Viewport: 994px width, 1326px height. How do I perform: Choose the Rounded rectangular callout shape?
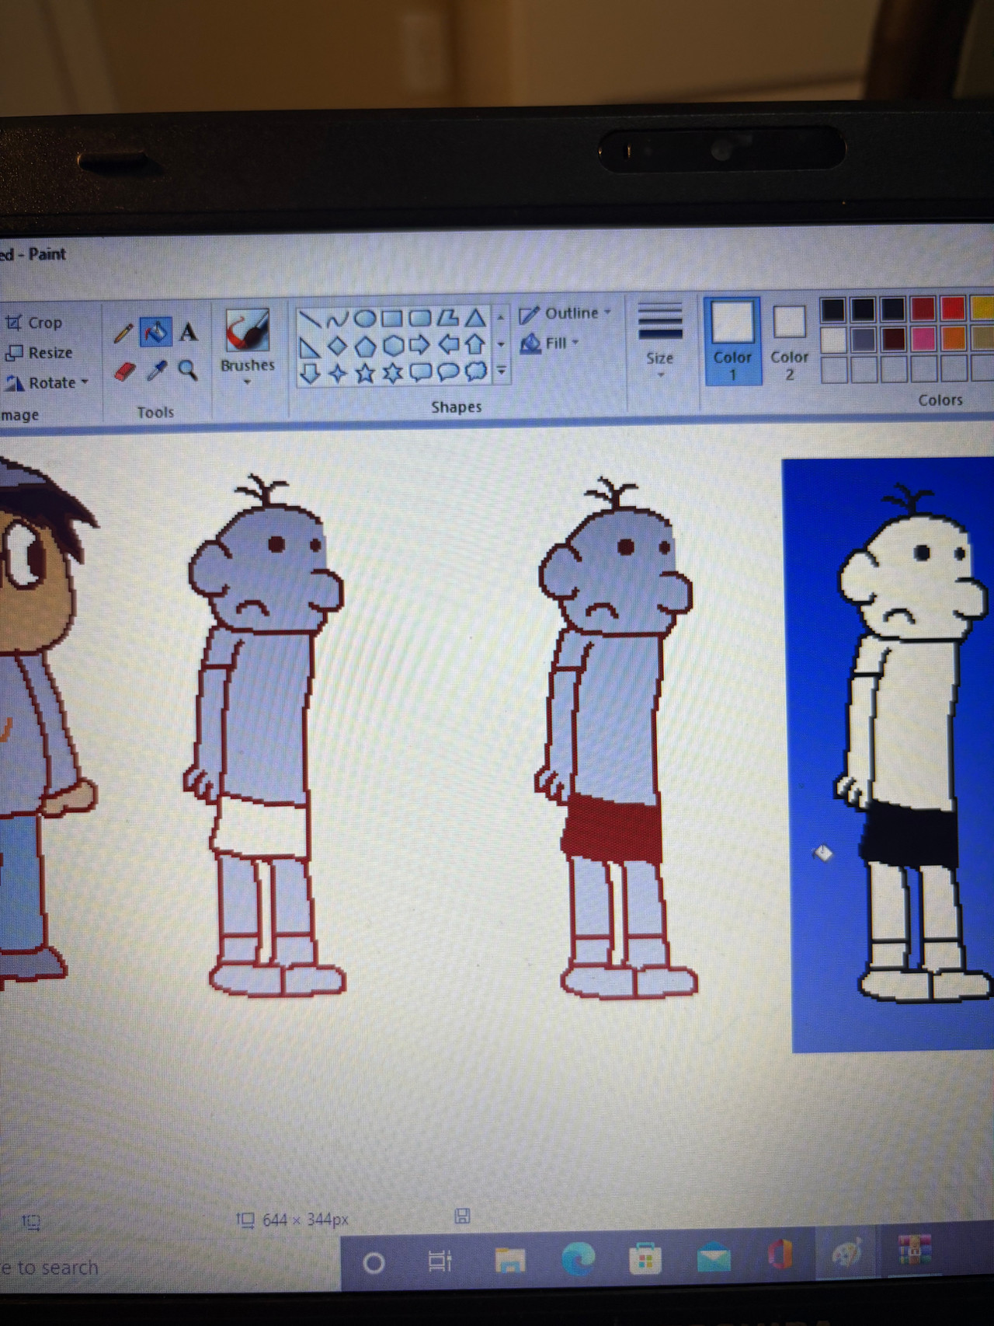coord(420,372)
